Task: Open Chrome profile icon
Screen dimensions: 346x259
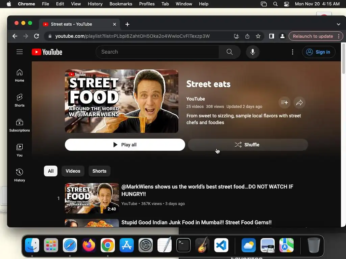Action: (x=282, y=36)
